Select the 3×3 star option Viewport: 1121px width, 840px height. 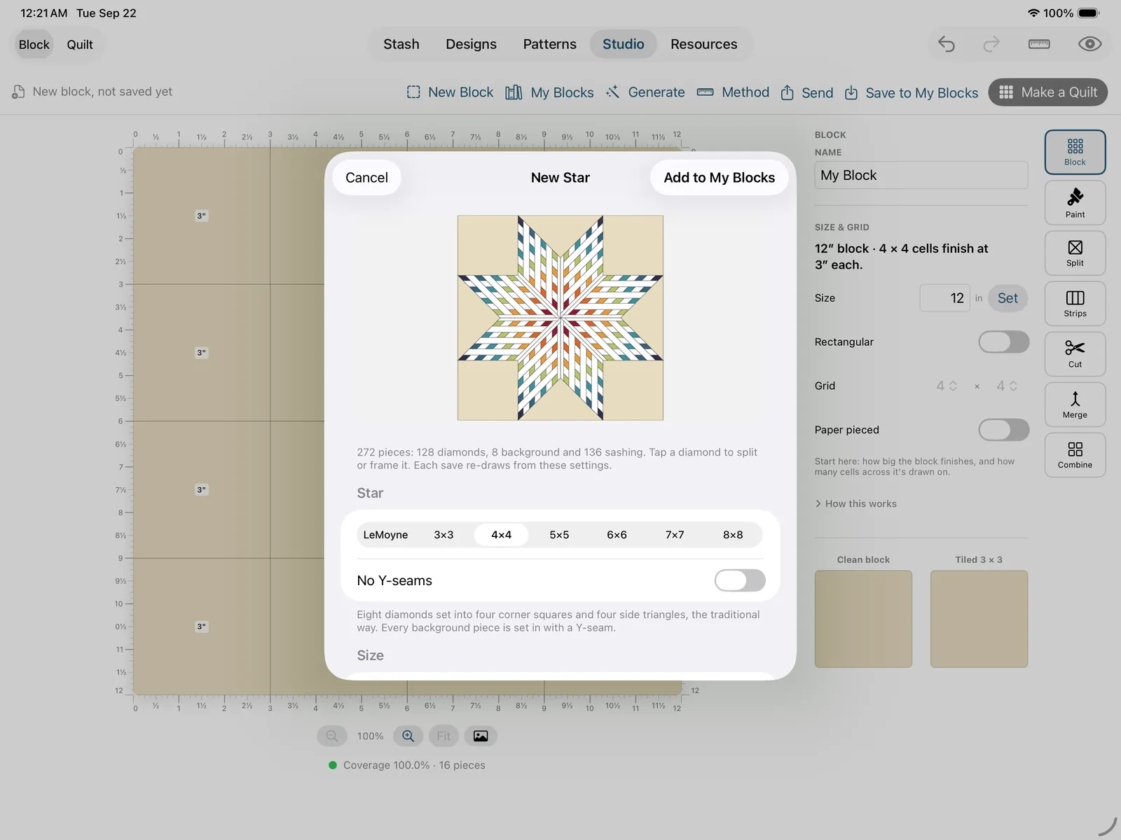(x=443, y=535)
